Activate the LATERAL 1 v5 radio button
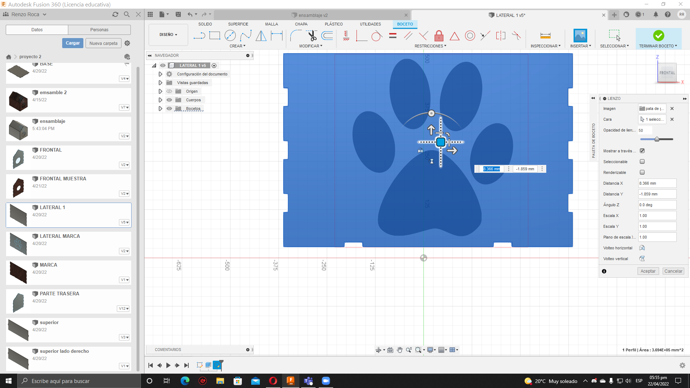 click(x=214, y=65)
